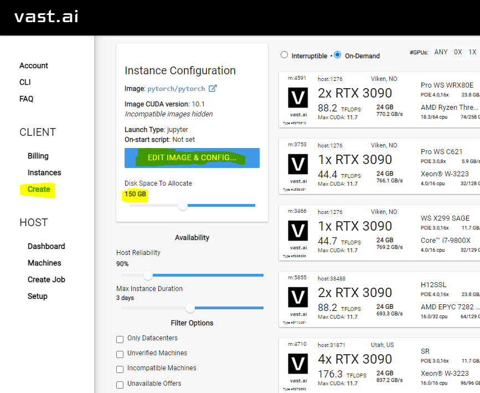480x393 pixels.
Task: Click WS X299 SAGE motherboard label
Action: pyautogui.click(x=445, y=218)
